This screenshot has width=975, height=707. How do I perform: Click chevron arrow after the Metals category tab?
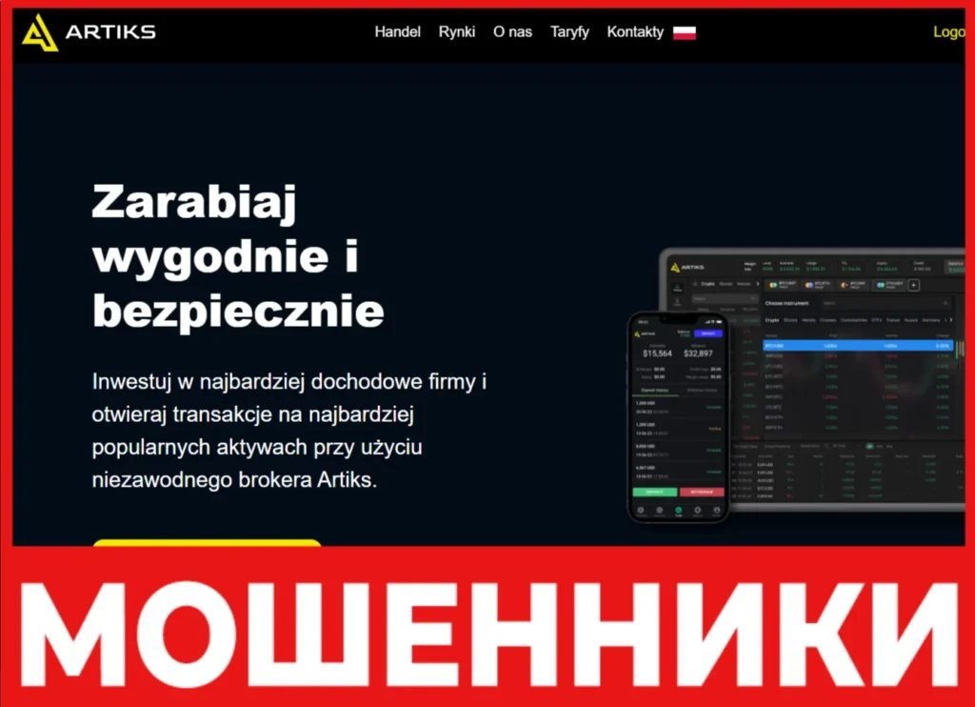[x=757, y=285]
